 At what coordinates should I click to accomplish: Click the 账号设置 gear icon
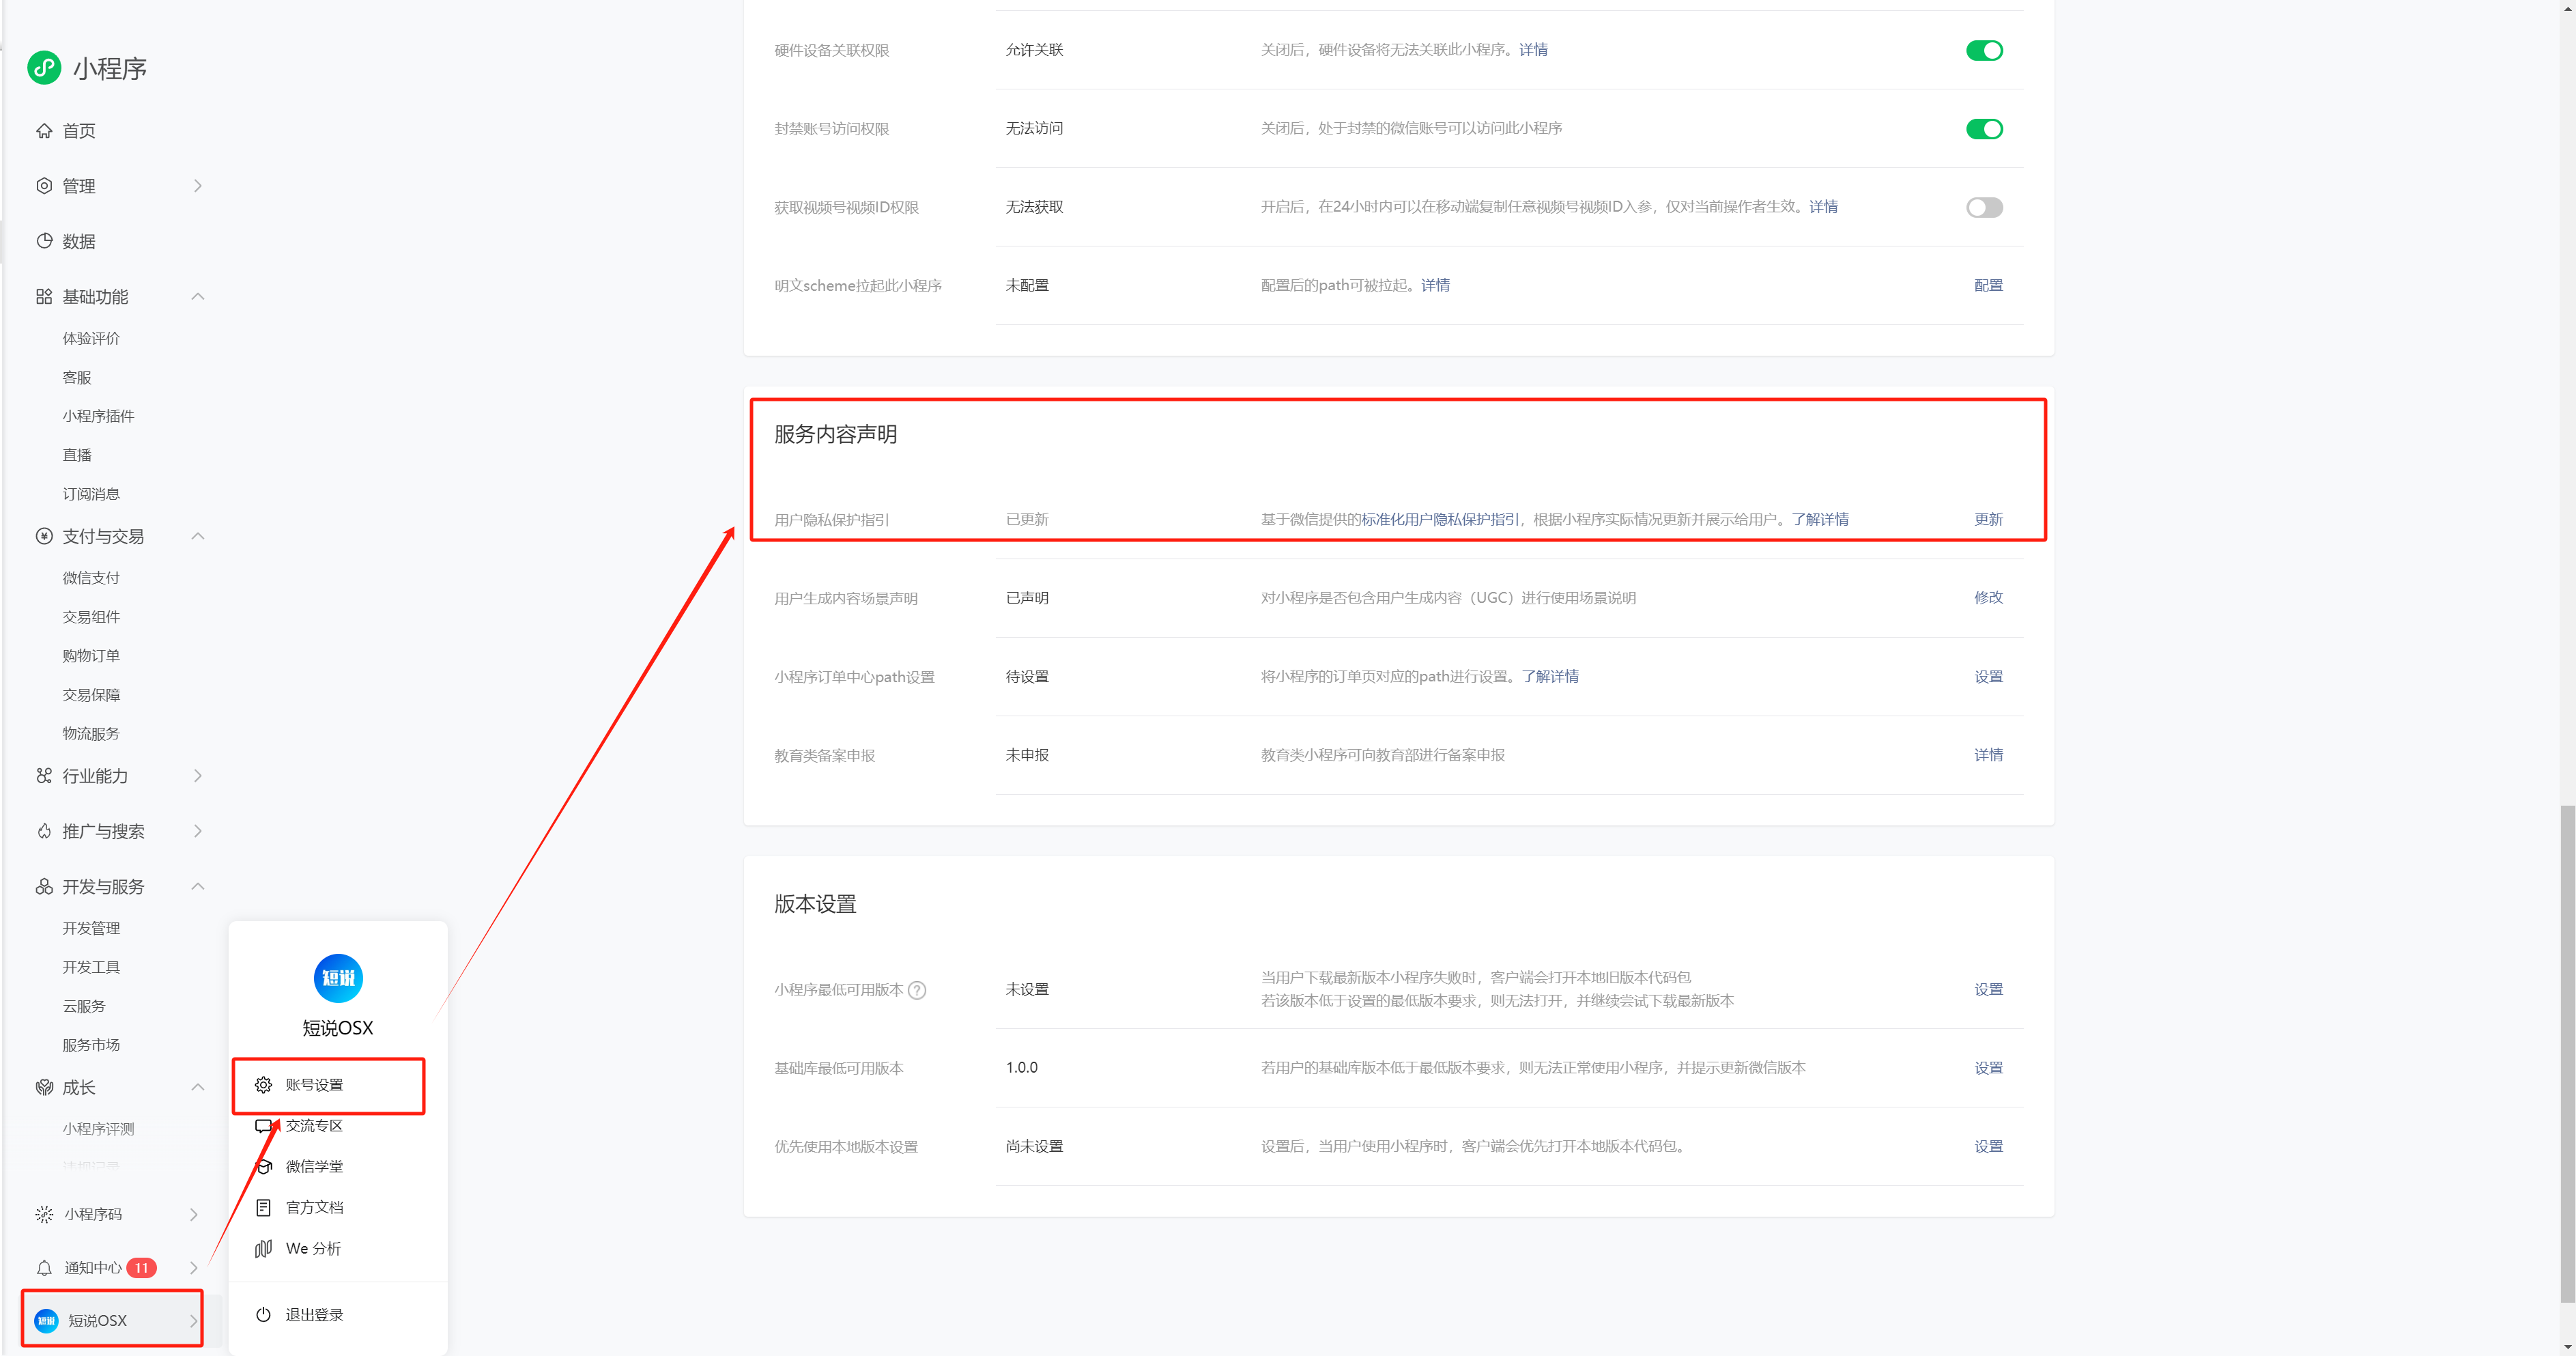point(264,1085)
